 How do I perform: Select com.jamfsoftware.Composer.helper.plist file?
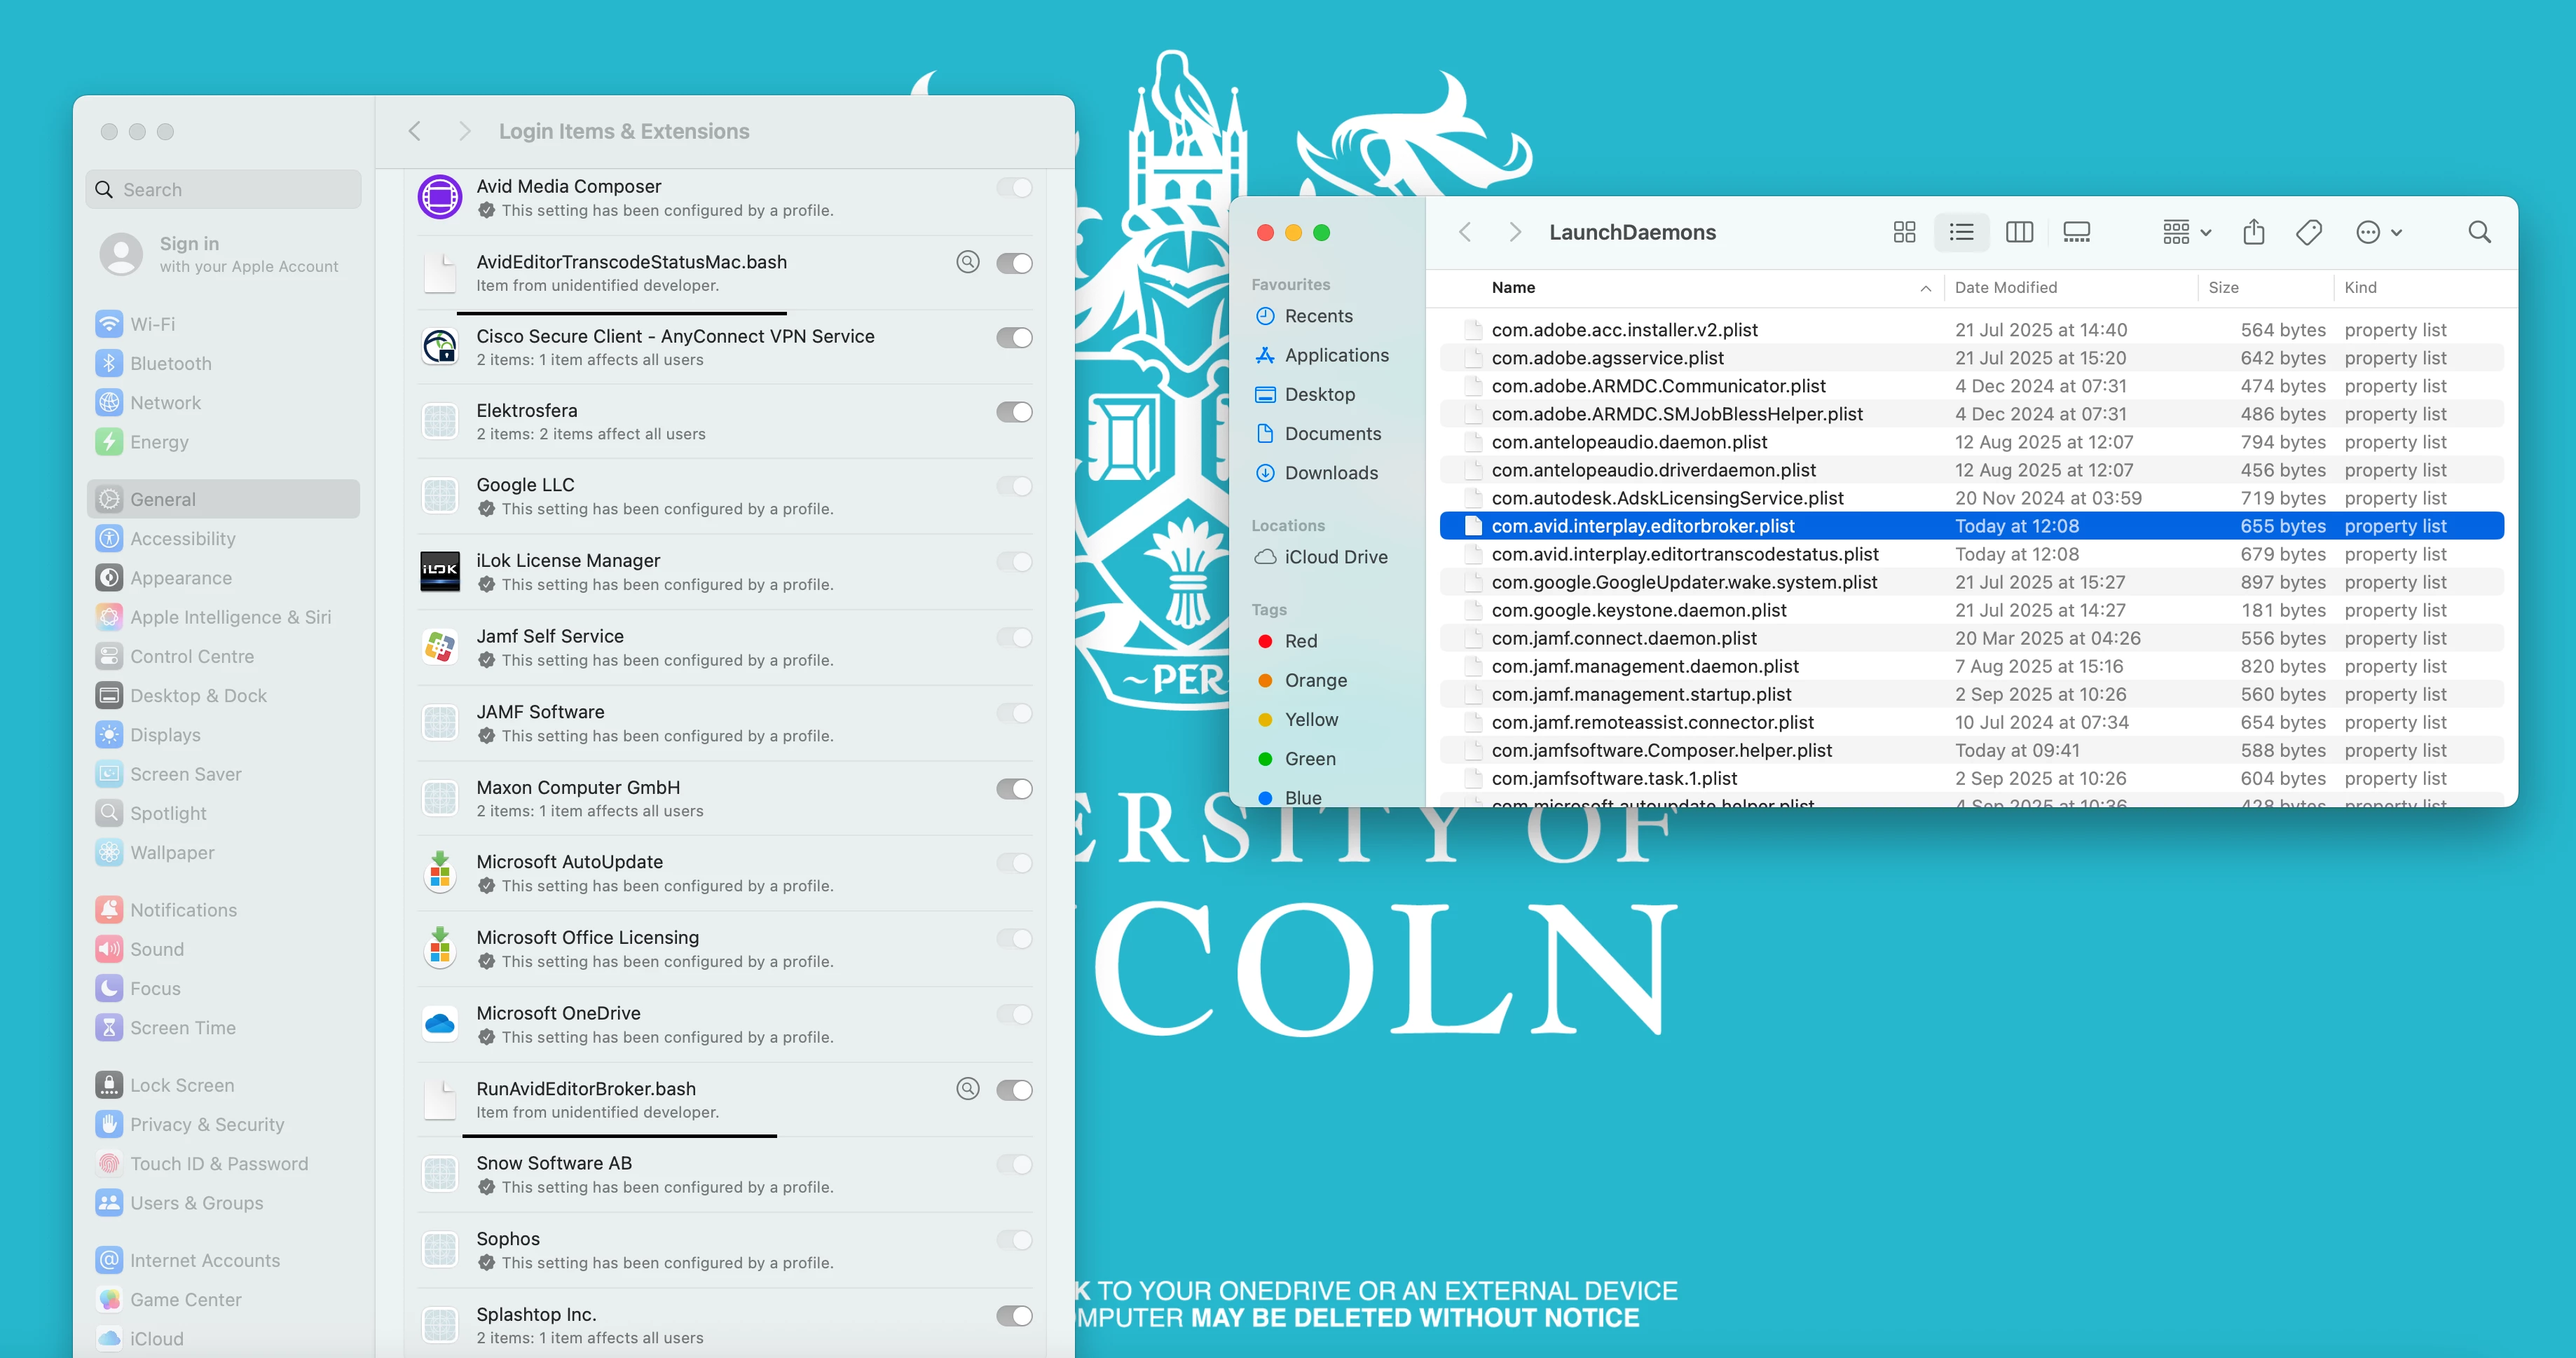pyautogui.click(x=1971, y=750)
